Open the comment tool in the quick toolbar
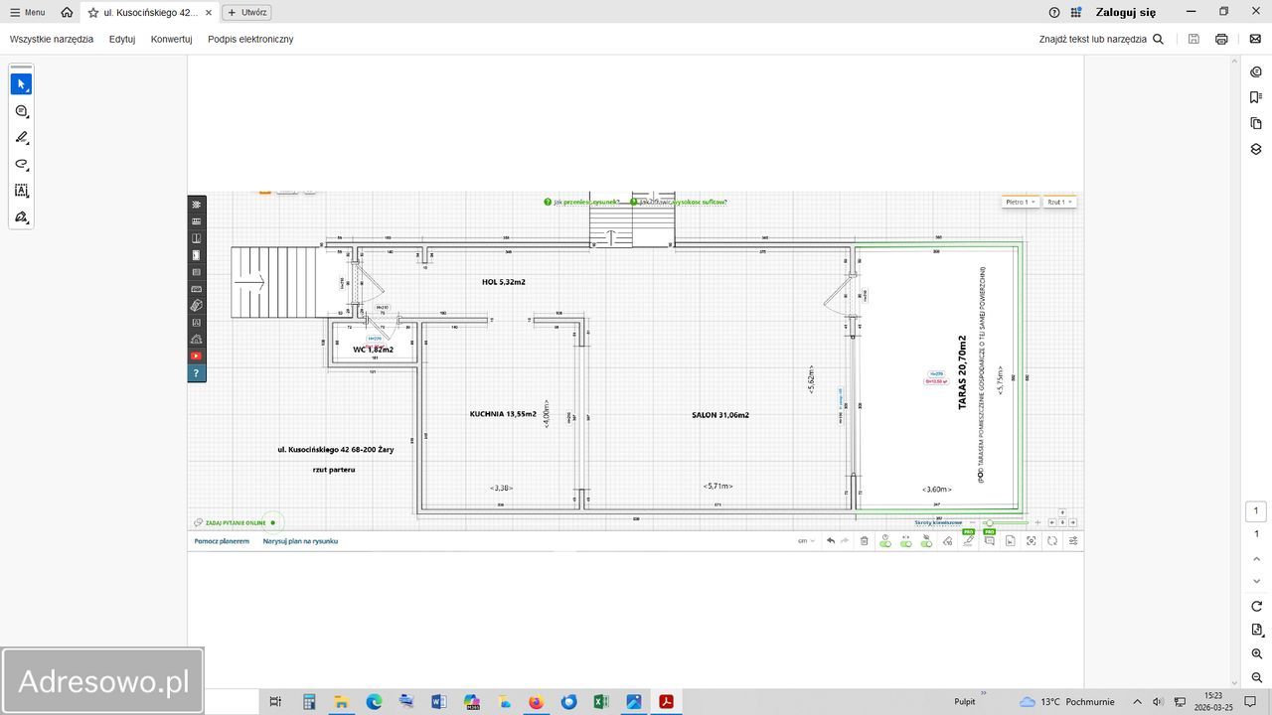Image resolution: width=1272 pixels, height=715 pixels. pyautogui.click(x=21, y=111)
